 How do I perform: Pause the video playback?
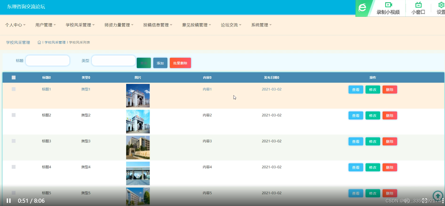pos(9,201)
